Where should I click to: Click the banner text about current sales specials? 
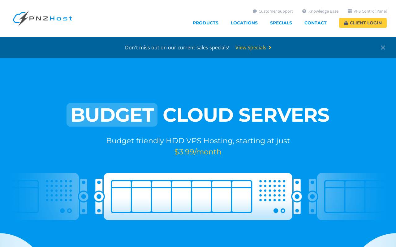[x=177, y=48]
